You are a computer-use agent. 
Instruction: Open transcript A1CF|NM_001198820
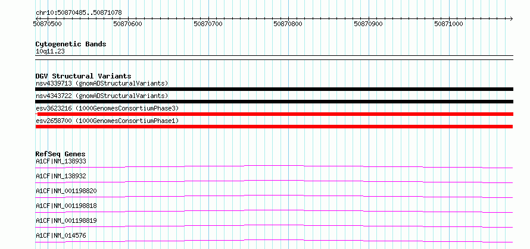66,191
